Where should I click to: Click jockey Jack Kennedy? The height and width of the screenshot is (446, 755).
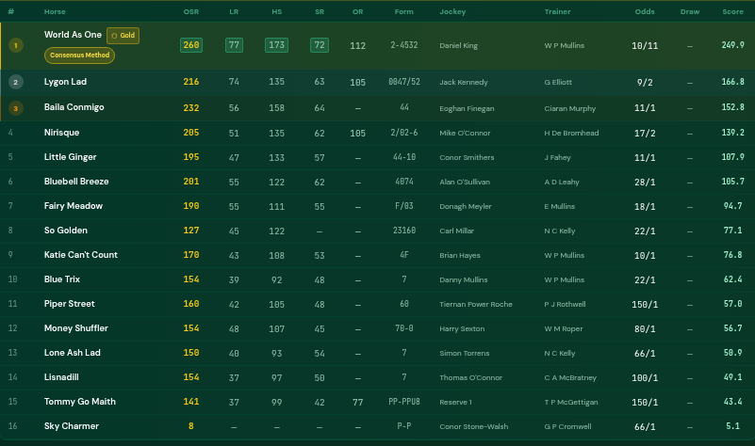click(x=464, y=82)
